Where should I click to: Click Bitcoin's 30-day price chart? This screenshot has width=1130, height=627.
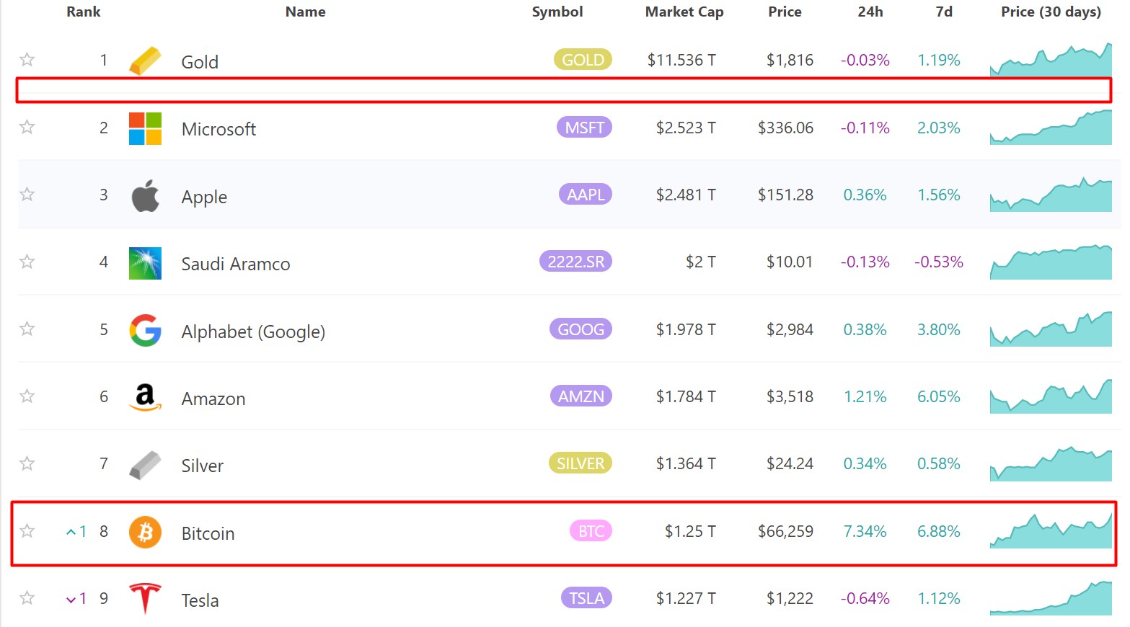point(1051,531)
